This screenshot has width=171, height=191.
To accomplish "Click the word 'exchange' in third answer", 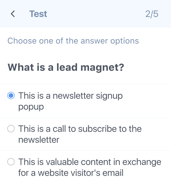I will tap(142, 163).
